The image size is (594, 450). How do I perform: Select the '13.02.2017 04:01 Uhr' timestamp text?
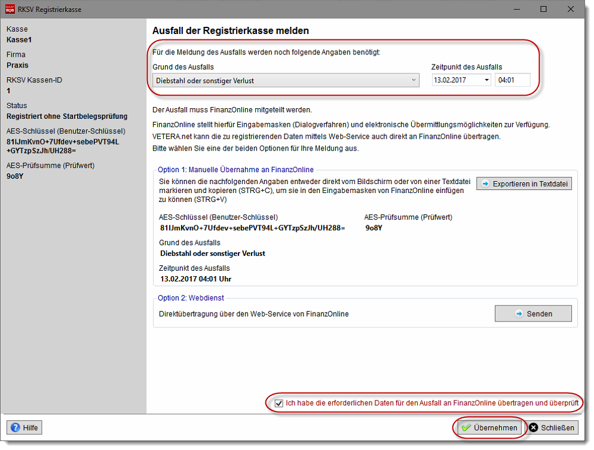195,279
